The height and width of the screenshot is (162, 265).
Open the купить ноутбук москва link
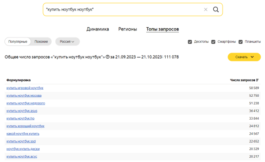click(x=24, y=96)
